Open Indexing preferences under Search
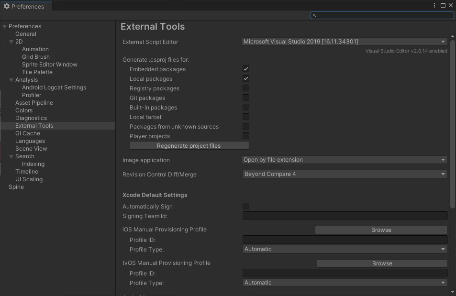 pos(33,164)
